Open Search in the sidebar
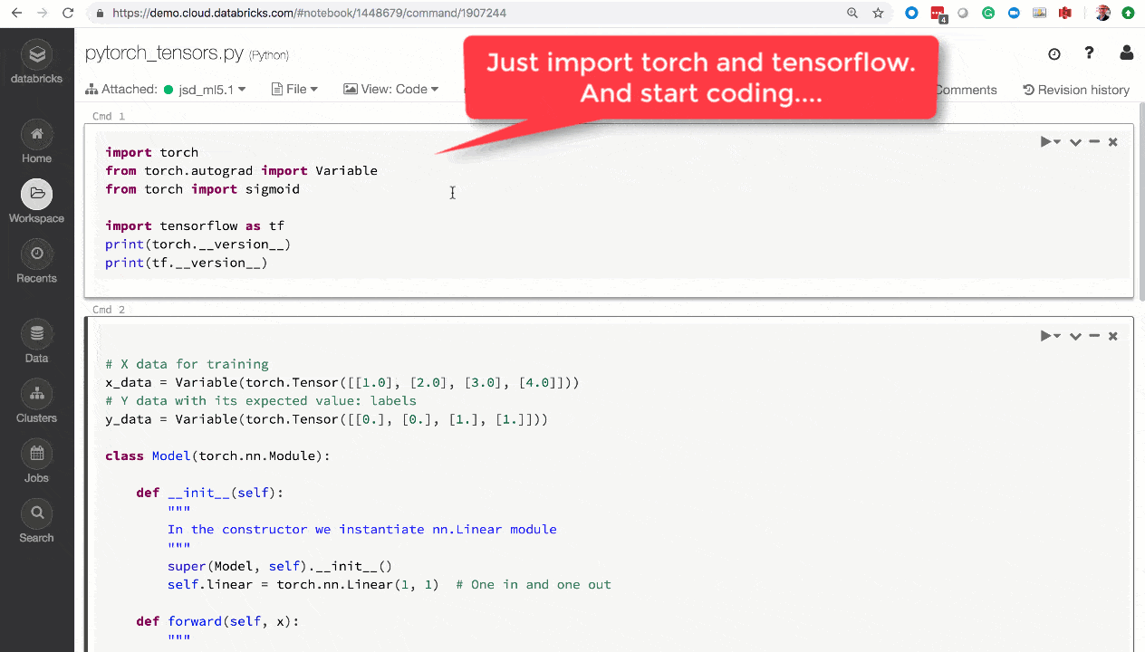Screen dimensions: 1145x652 36,522
